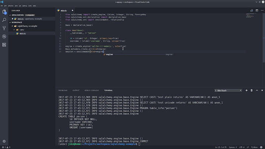The image size is (265, 149).
Task: Select app.py sqlalchemy-example in Open Editors
Action: click(32, 19)
